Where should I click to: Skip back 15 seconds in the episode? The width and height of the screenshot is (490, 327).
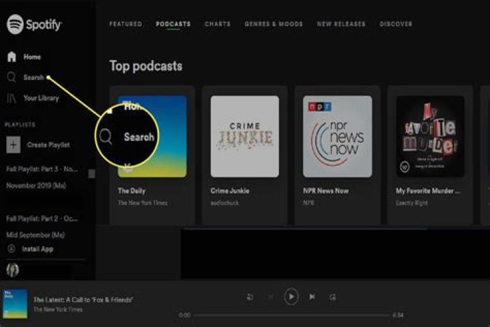tap(250, 297)
